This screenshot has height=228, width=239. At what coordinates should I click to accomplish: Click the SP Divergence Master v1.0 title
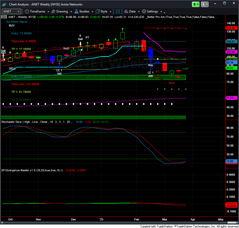pyautogui.click(x=32, y=170)
